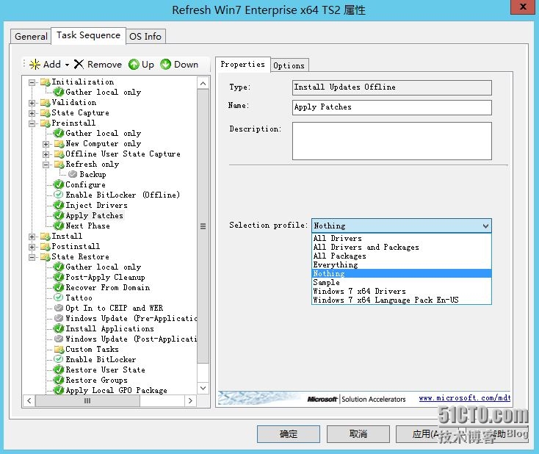The width and height of the screenshot is (539, 454).
Task: Select the Initialization folder icon
Action: tap(45, 82)
